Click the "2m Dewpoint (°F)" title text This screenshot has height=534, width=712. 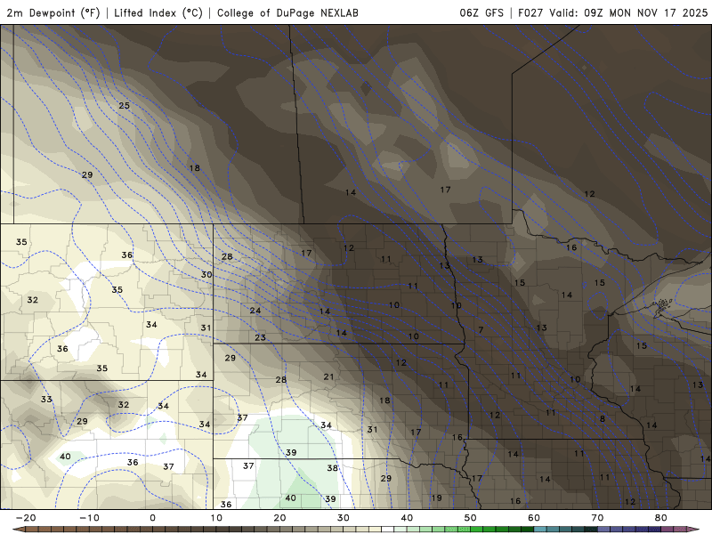click(53, 12)
